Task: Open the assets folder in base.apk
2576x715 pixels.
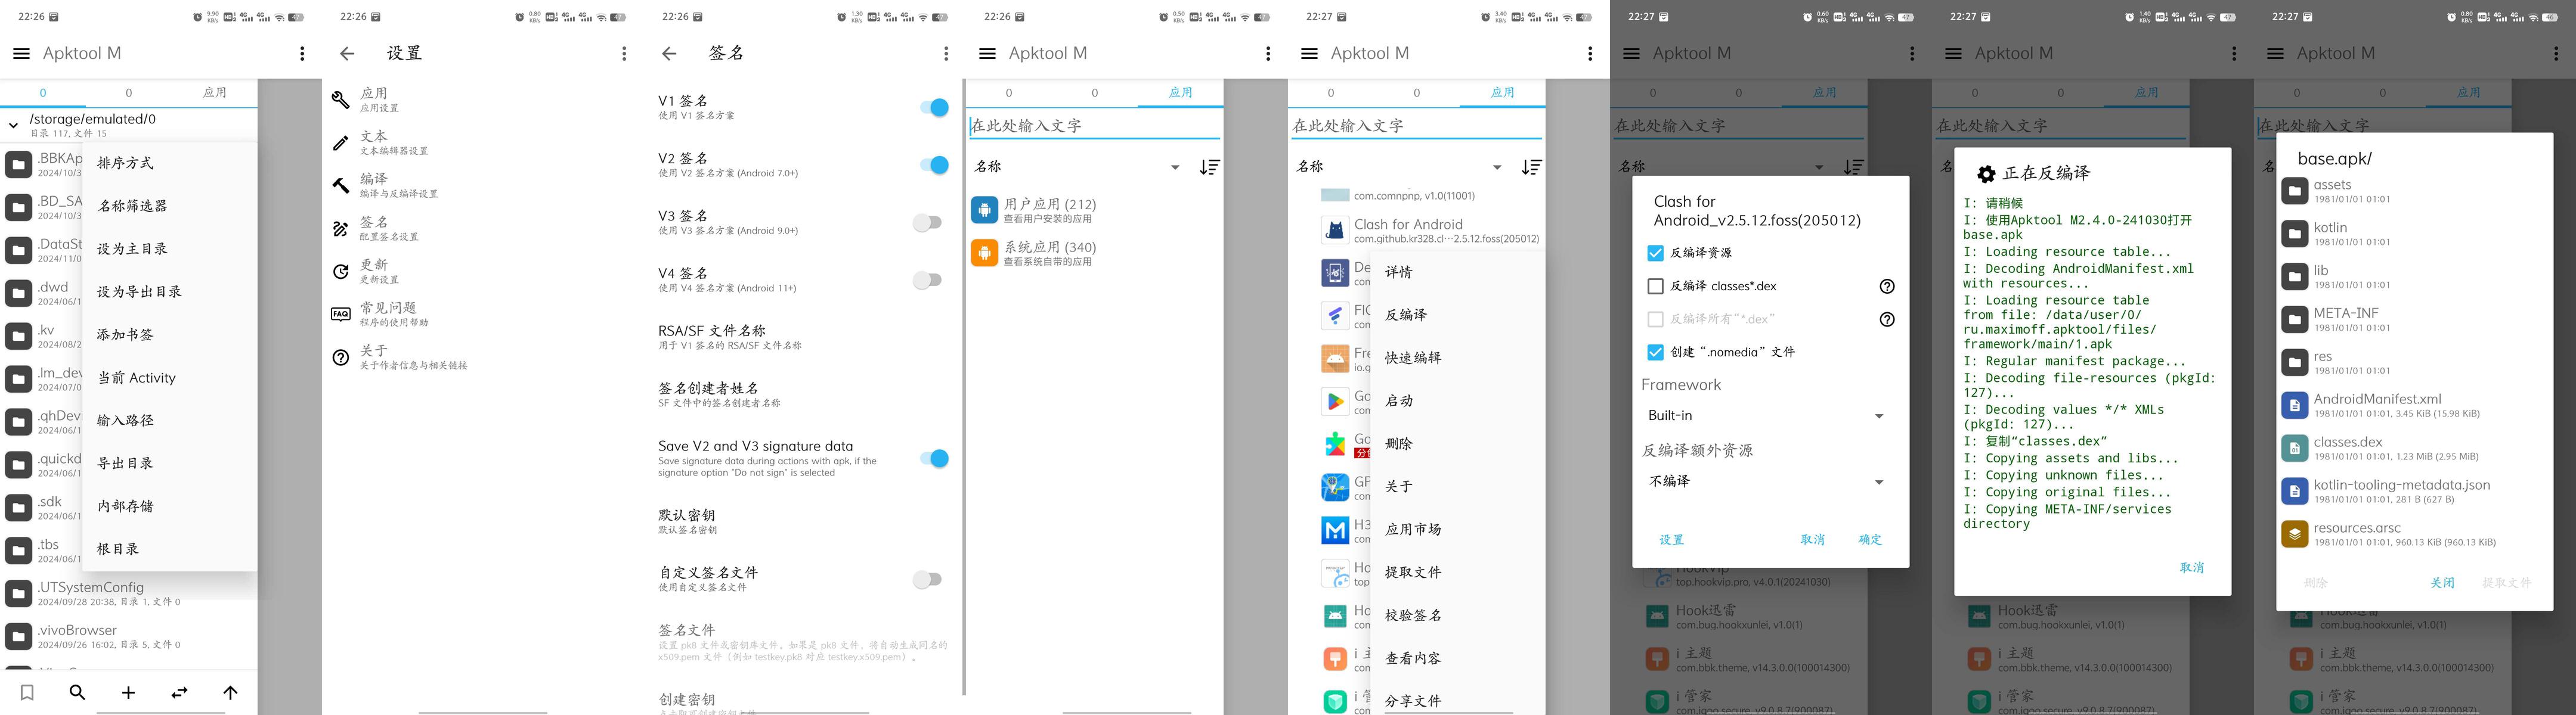Action: (2414, 191)
